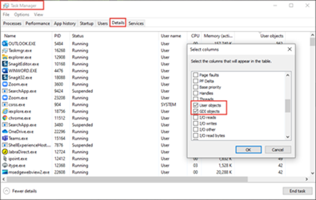Sort by the User name column header
The width and height of the screenshot is (316, 200).
click(x=173, y=36)
